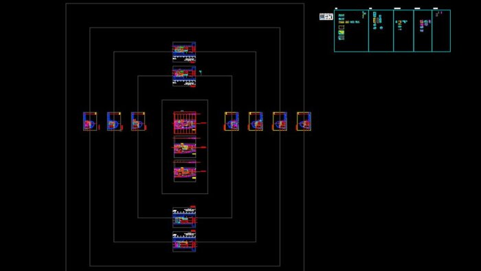Select the yellow-framed sheet nearest the center rectangle

[x=232, y=121]
